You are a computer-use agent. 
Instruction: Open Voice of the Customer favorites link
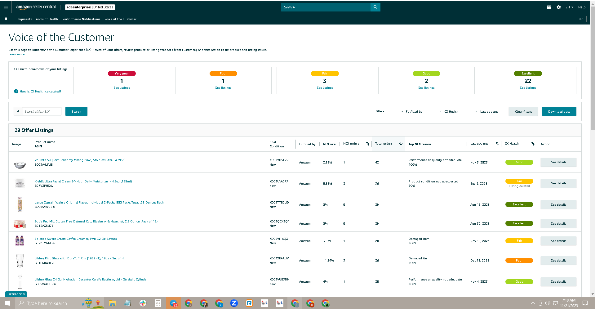[x=120, y=19]
